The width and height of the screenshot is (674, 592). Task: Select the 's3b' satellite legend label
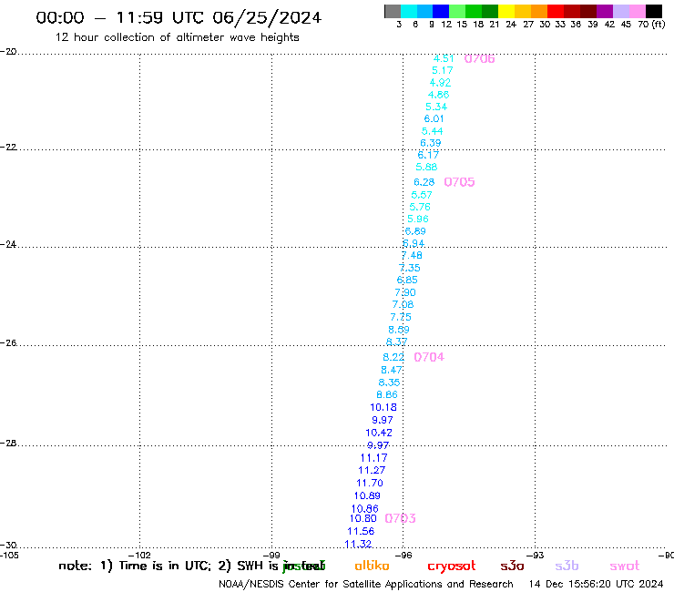point(567,566)
